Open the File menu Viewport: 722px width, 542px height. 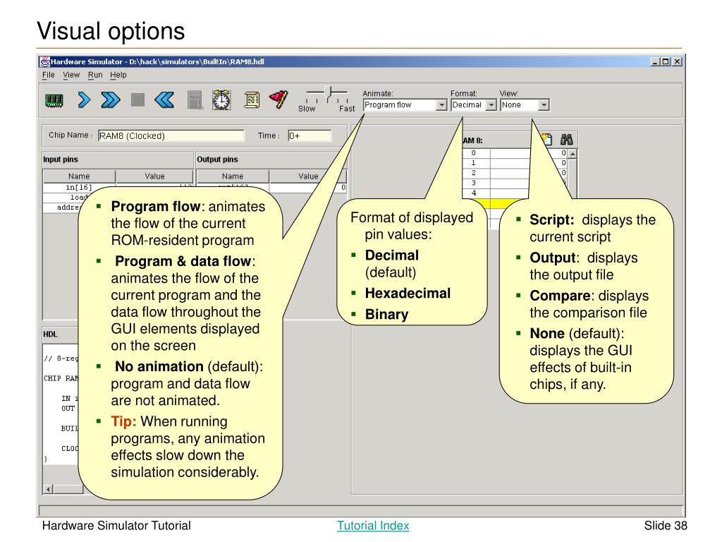pos(49,75)
